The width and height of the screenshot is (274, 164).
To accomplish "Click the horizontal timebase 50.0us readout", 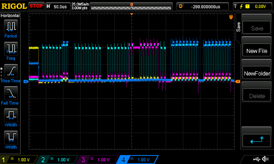I will click(60, 7).
